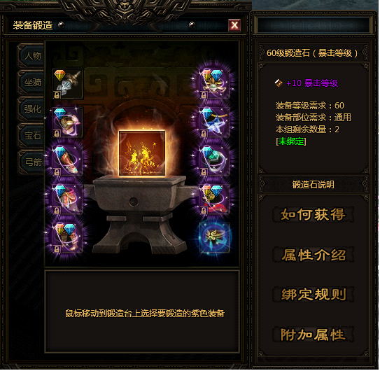
Task: Switch to the 宝石 tab
Action: [x=31, y=135]
